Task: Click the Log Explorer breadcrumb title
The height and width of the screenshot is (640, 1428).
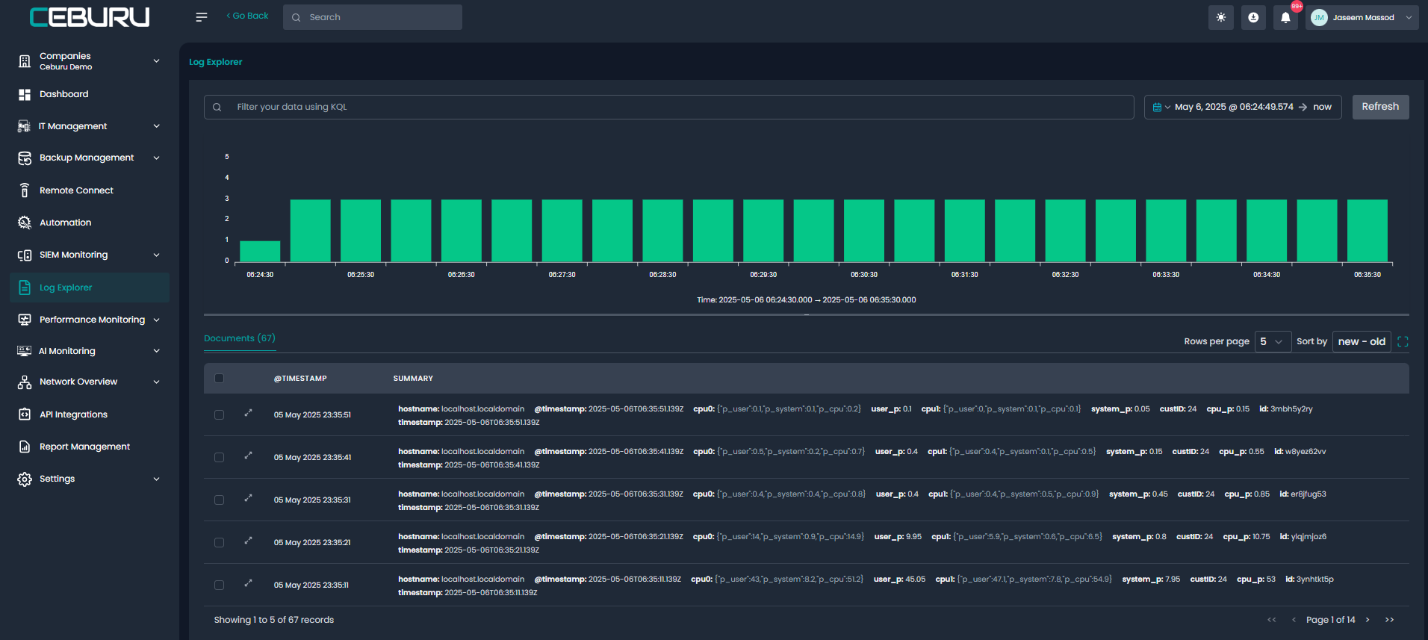Action: pos(215,62)
